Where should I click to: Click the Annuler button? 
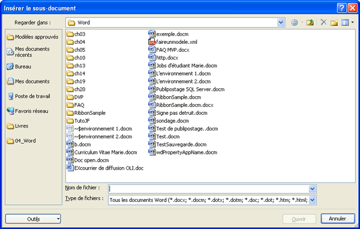pyautogui.click(x=338, y=219)
